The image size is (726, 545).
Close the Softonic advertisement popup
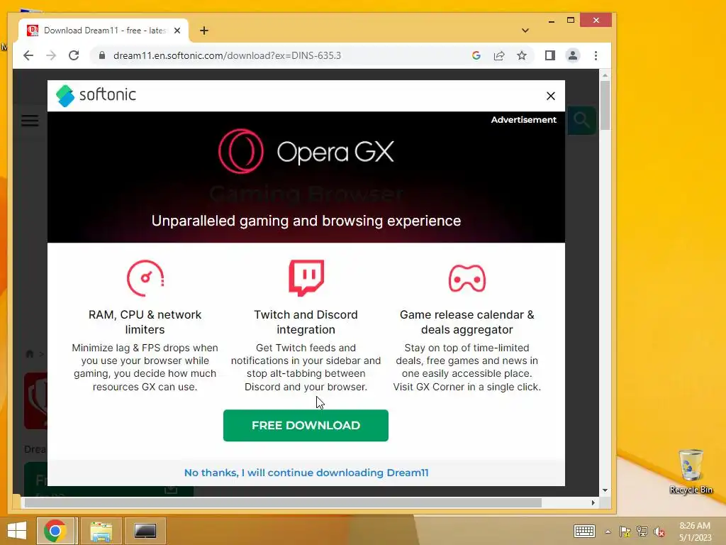pos(550,96)
